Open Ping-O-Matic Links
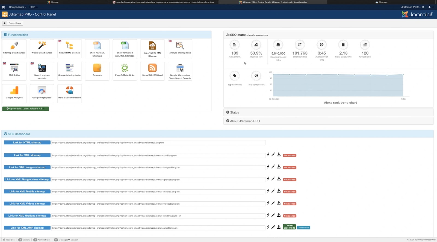Image resolution: width=437 pixels, height=242 pixels. pyautogui.click(x=125, y=70)
